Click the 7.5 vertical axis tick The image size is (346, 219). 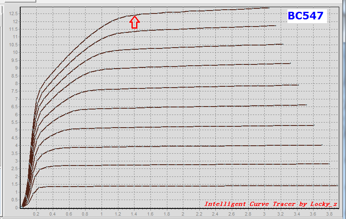(x=15, y=91)
